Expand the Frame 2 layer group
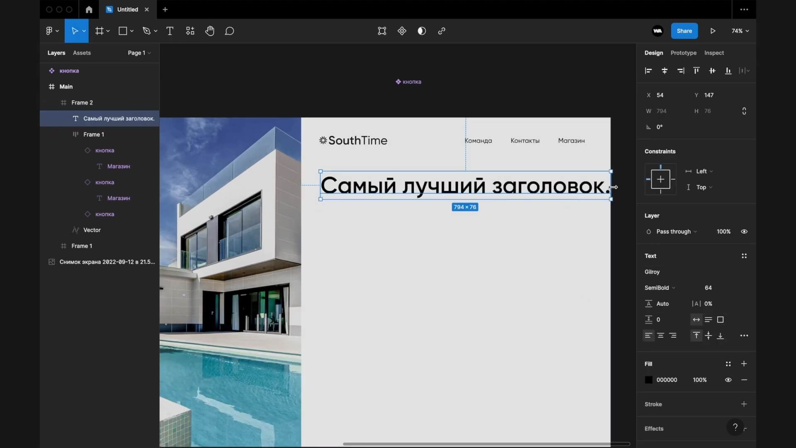 [55, 102]
